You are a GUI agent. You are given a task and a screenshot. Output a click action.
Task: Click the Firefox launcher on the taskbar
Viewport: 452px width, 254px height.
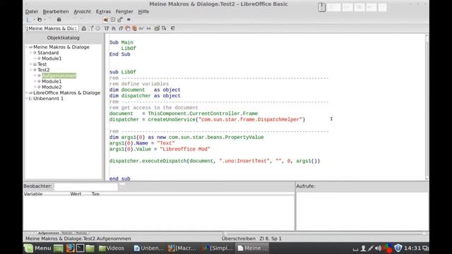click(x=70, y=248)
